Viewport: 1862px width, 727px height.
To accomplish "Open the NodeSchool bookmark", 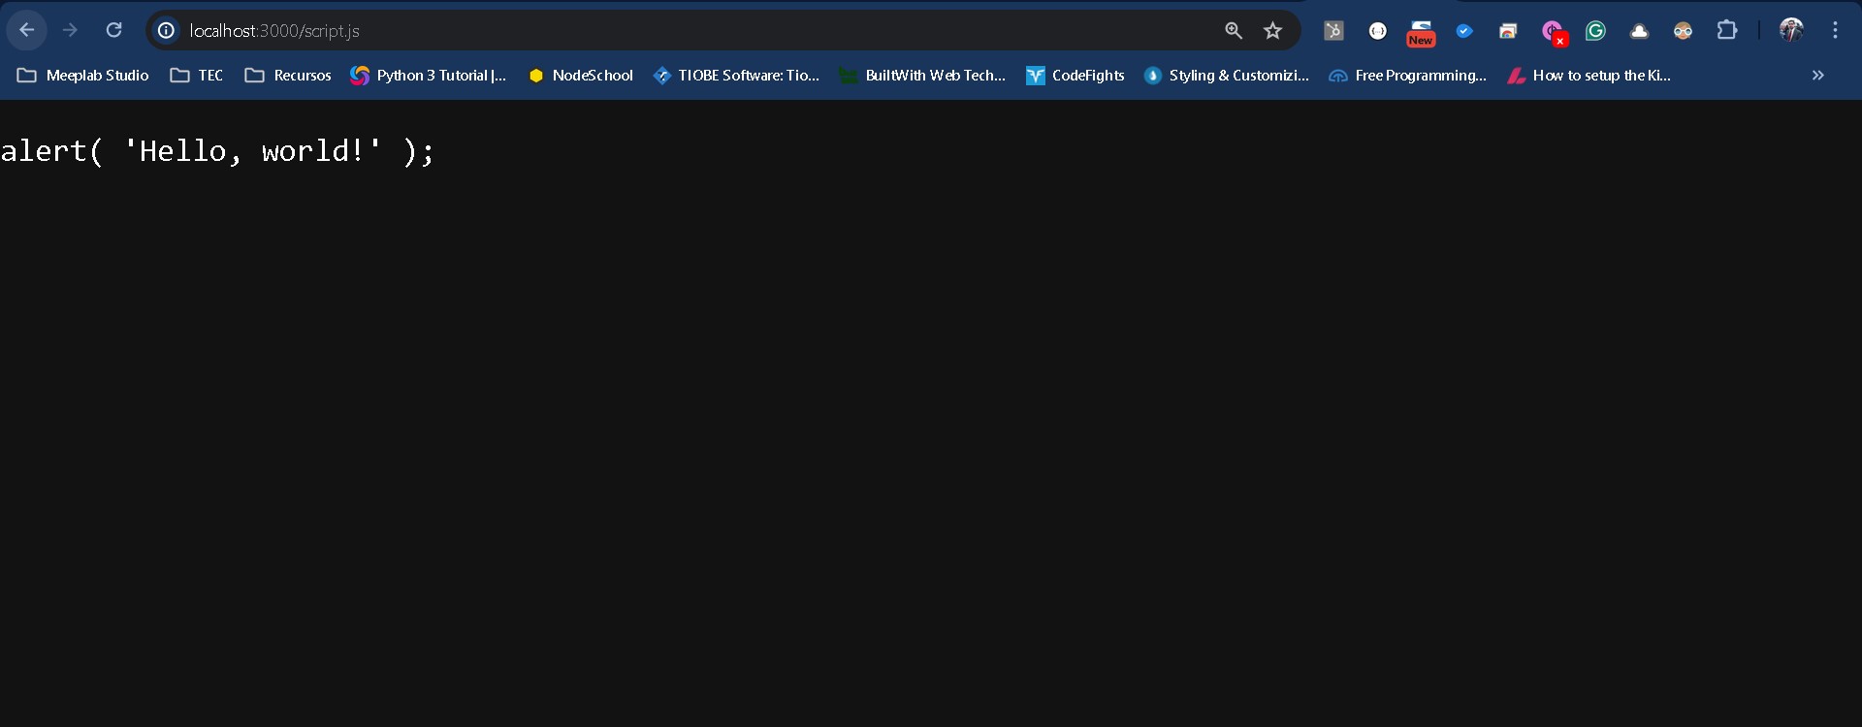I will tap(581, 76).
